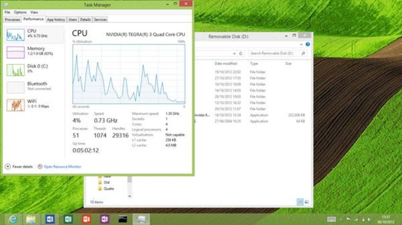Show hidden tray icons arrow

point(341,219)
